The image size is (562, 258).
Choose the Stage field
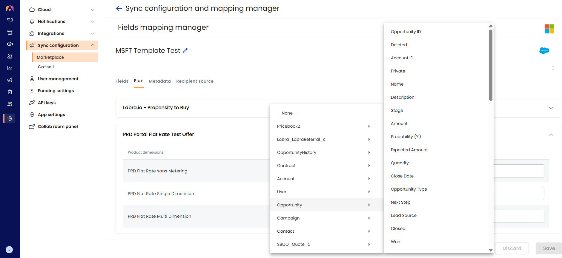(436, 110)
